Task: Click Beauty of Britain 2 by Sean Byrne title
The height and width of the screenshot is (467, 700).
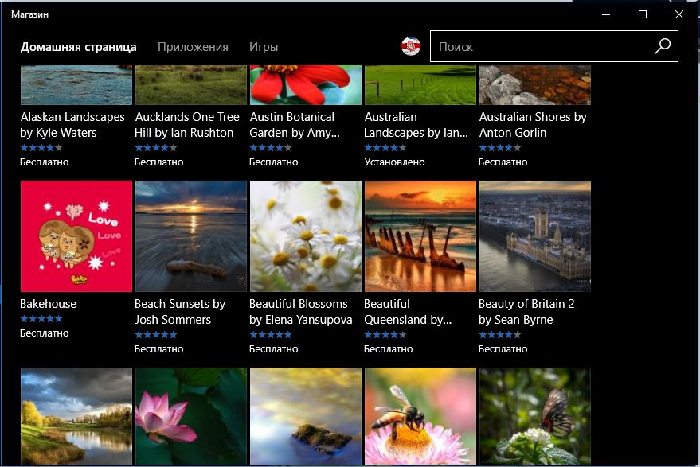Action: (526, 312)
